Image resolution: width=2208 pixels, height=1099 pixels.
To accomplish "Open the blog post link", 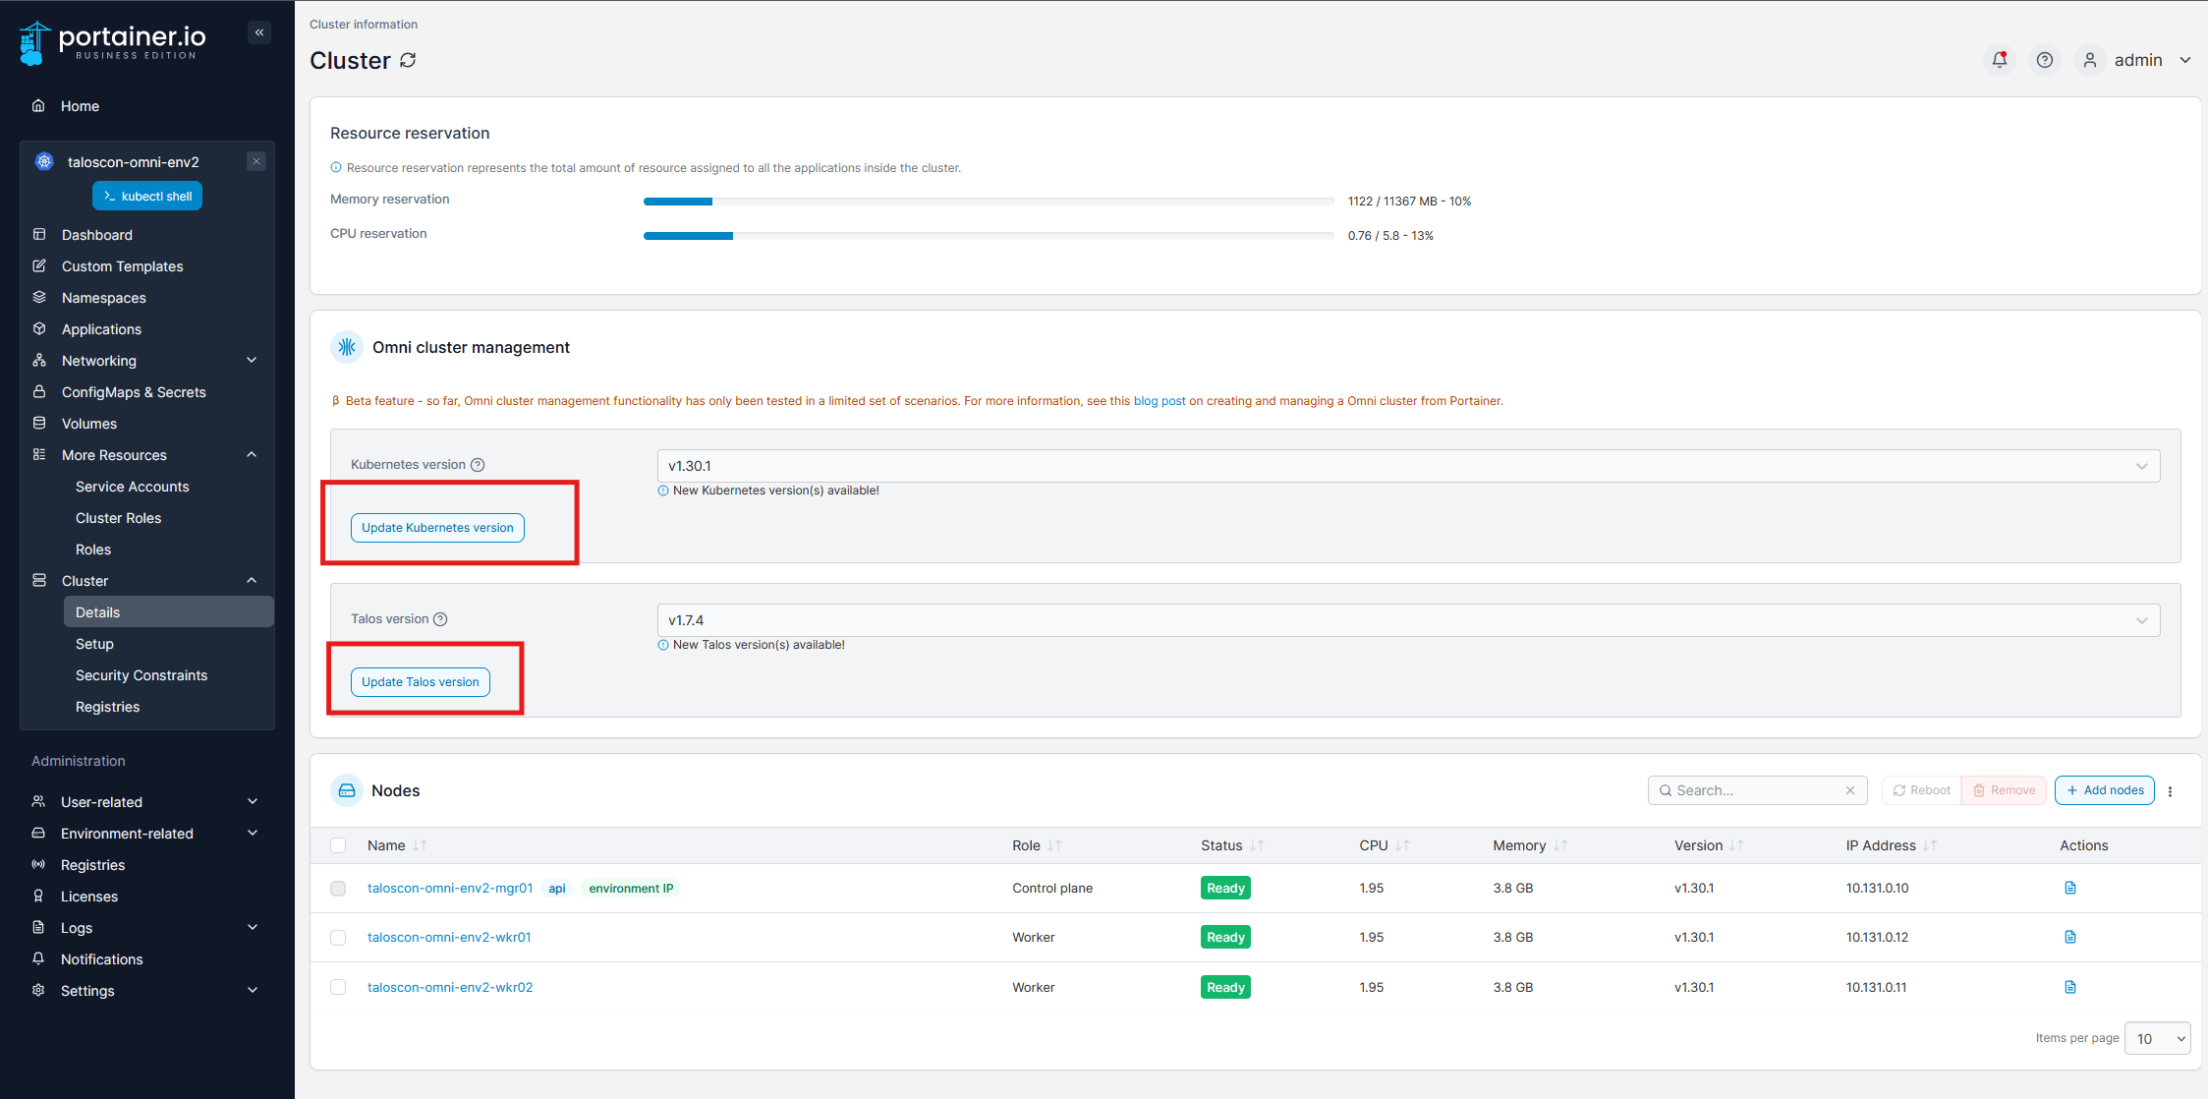I will (1160, 401).
